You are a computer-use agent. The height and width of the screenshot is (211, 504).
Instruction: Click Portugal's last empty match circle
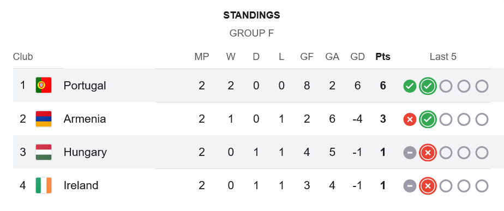tap(482, 86)
